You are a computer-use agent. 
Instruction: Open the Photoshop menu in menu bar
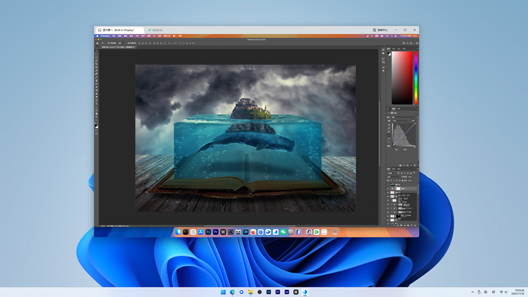click(105, 36)
